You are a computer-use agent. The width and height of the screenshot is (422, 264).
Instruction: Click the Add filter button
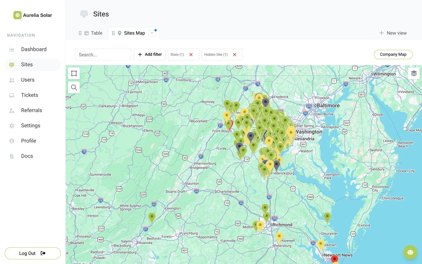149,54
